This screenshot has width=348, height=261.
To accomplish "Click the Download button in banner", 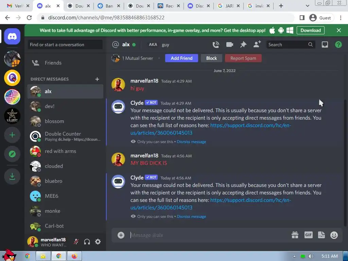I will pyautogui.click(x=311, y=30).
